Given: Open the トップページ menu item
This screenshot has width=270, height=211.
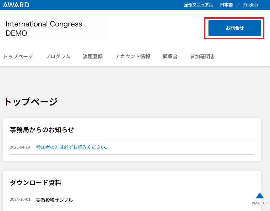Looking at the screenshot, I should tap(18, 56).
